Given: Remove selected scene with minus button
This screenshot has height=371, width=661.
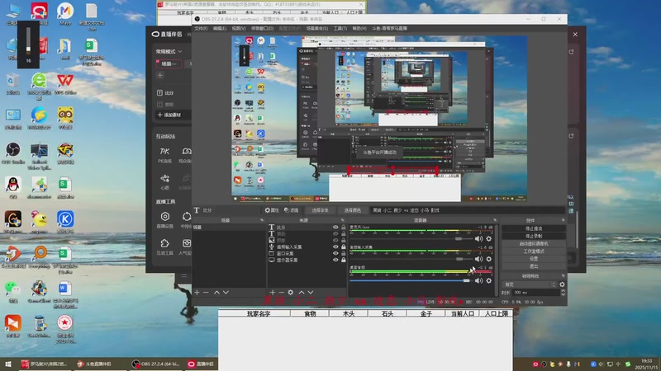Looking at the screenshot, I should [206, 293].
